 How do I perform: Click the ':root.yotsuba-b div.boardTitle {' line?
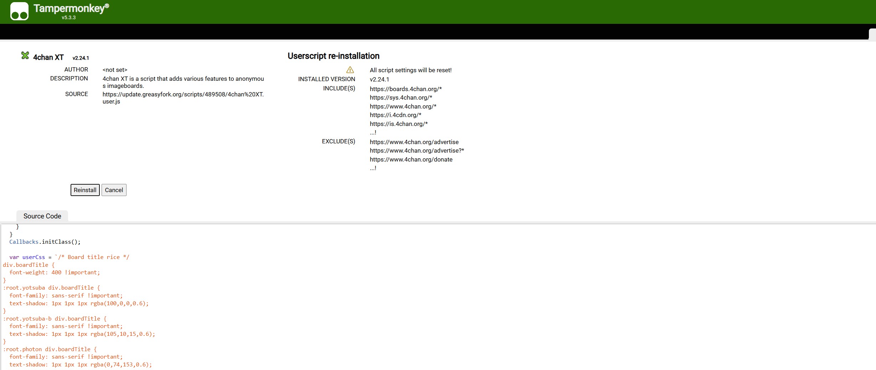click(x=55, y=319)
